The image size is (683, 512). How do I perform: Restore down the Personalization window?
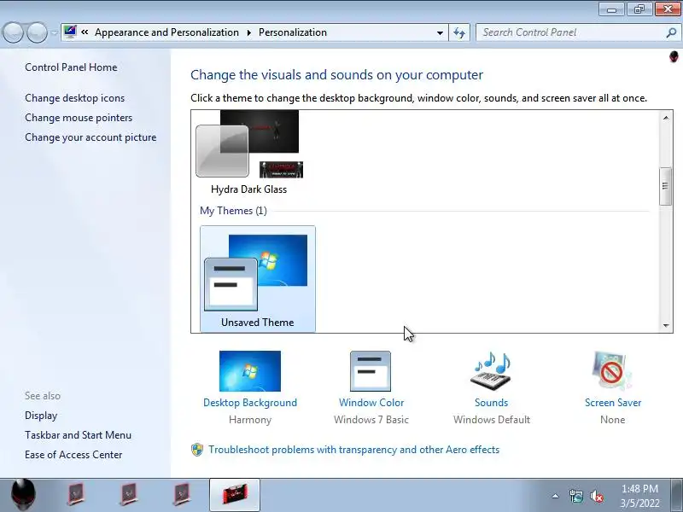coord(639,9)
